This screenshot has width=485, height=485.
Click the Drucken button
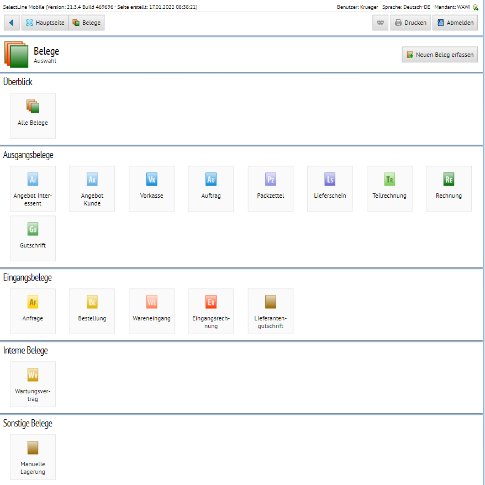click(x=410, y=23)
